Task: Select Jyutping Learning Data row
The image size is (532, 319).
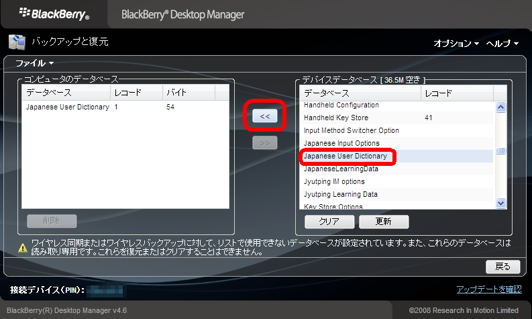Action: click(396, 194)
